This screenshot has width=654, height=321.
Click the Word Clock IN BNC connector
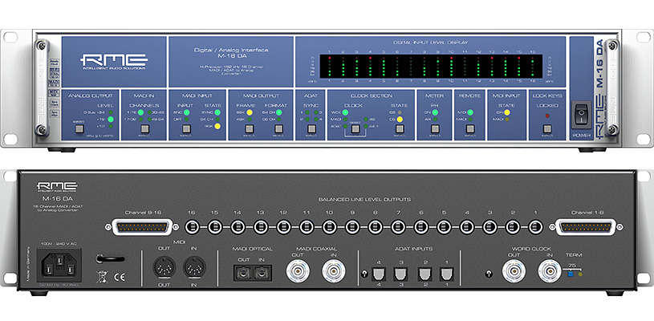point(550,270)
